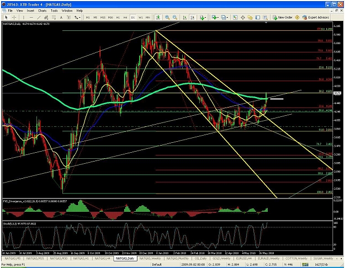345x268 pixels.
Task: Open the Insert menu
Action: (30, 10)
